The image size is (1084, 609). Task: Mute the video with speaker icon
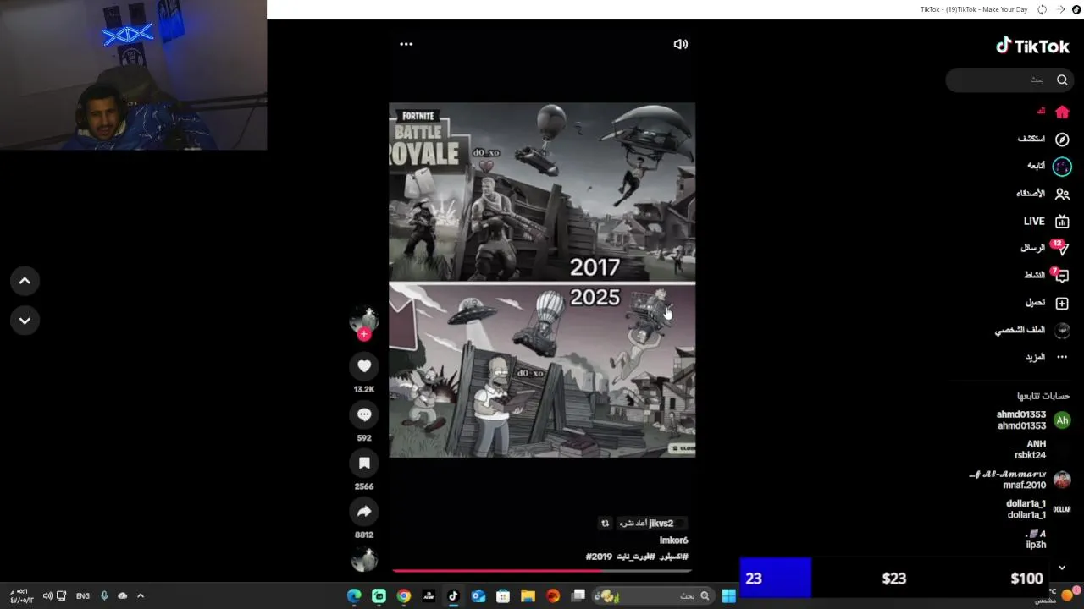680,44
